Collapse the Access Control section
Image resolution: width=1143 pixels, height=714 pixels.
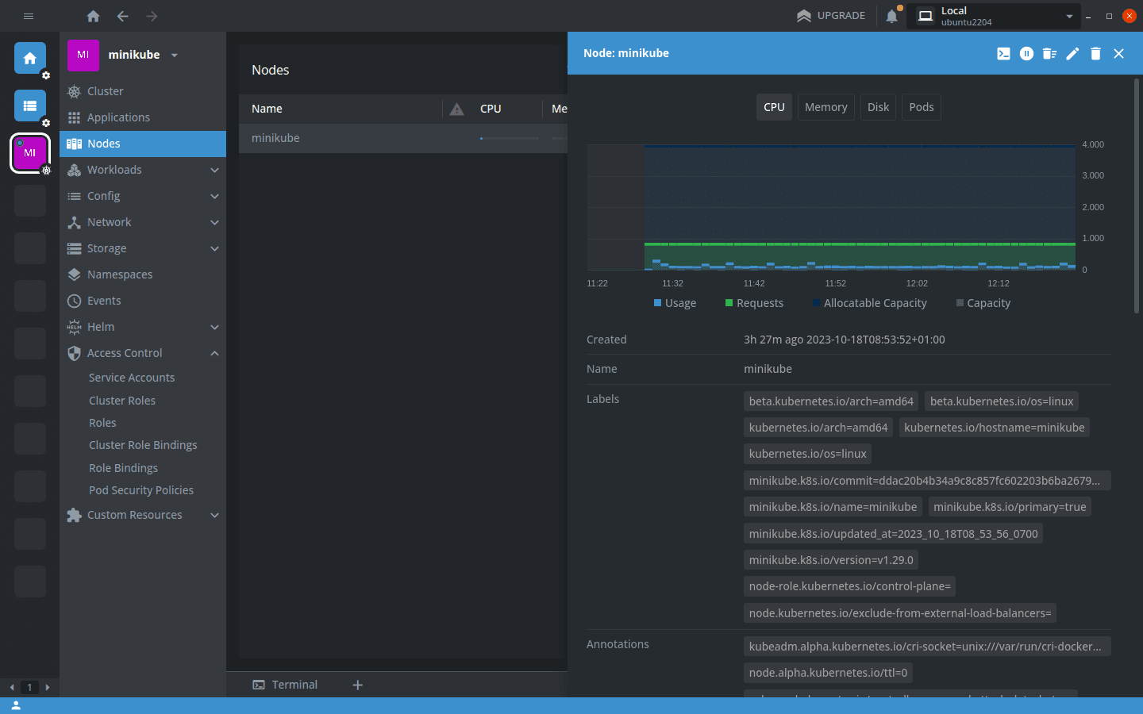coord(143,353)
